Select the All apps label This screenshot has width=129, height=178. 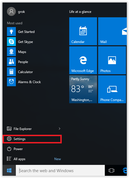coord(19,159)
